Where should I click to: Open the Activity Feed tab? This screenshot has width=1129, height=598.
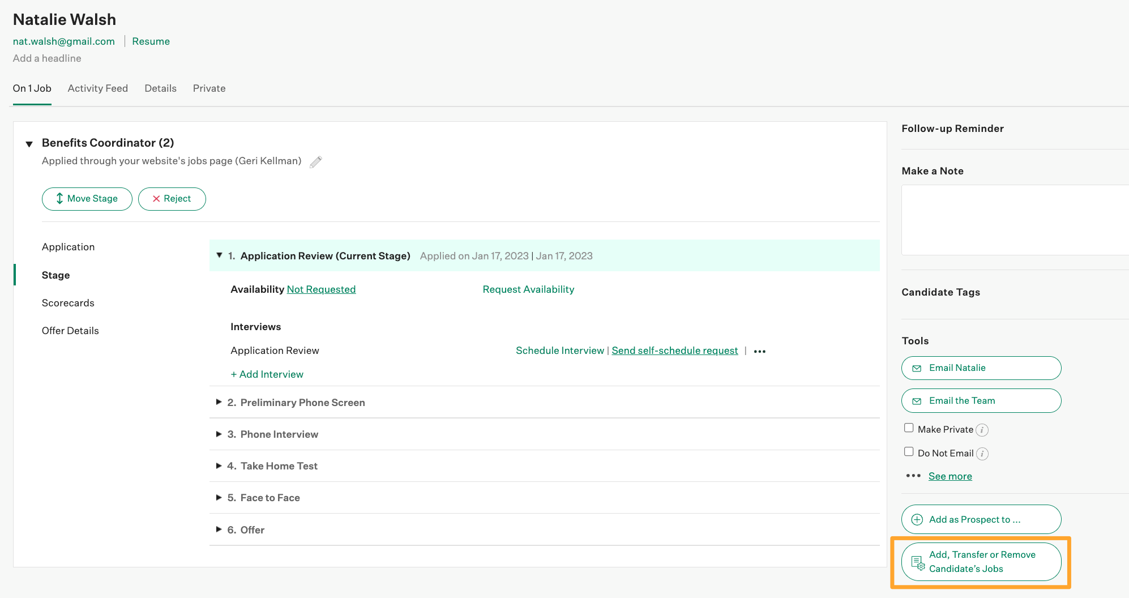click(98, 88)
